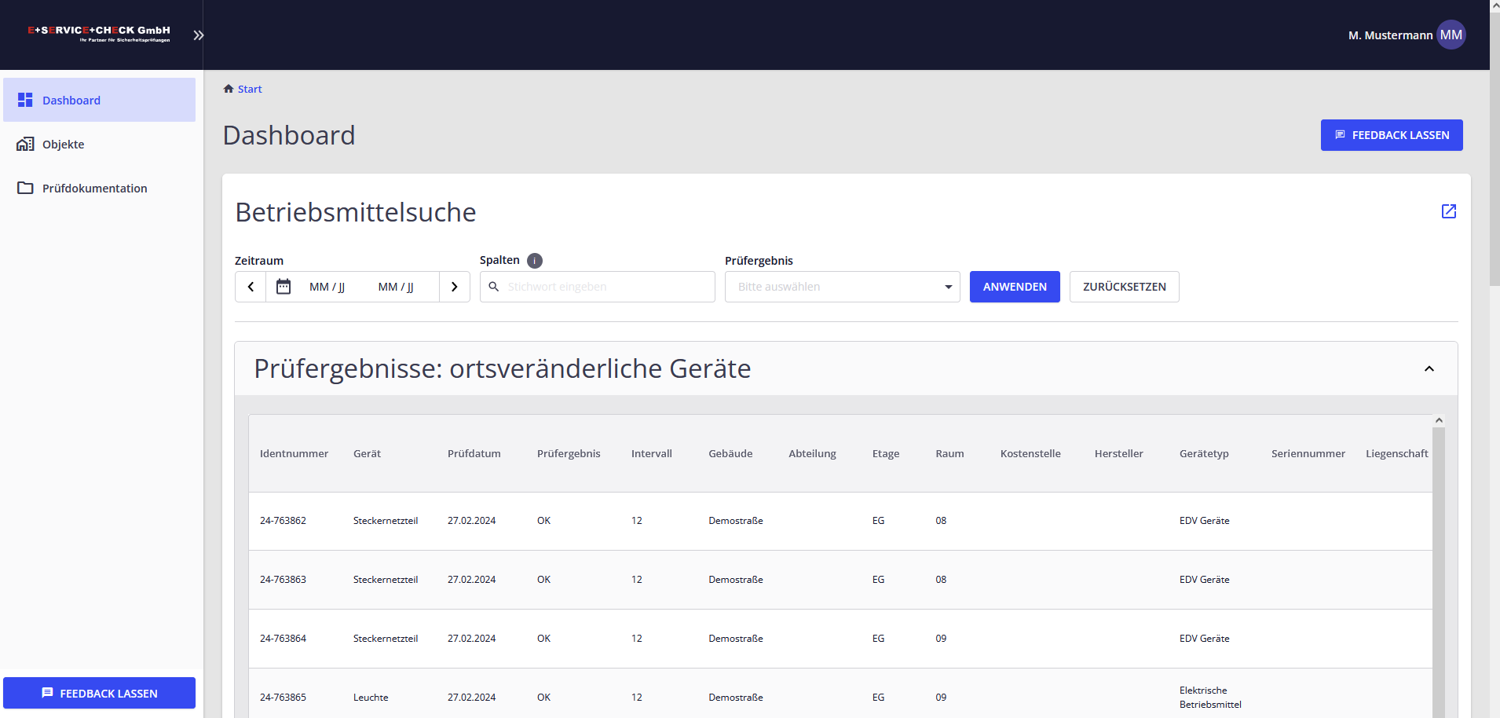Open the Prüfergebnis dropdown
Screen dimensions: 1500x718
842,287
